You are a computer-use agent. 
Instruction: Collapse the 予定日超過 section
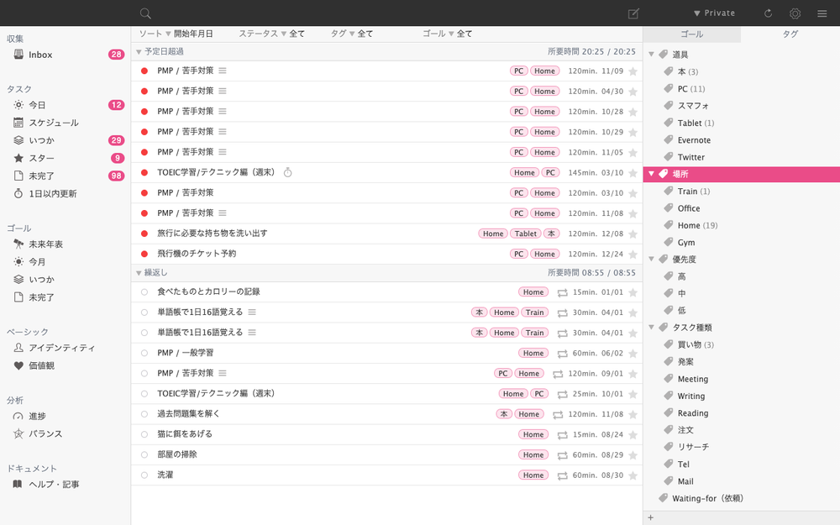(139, 52)
